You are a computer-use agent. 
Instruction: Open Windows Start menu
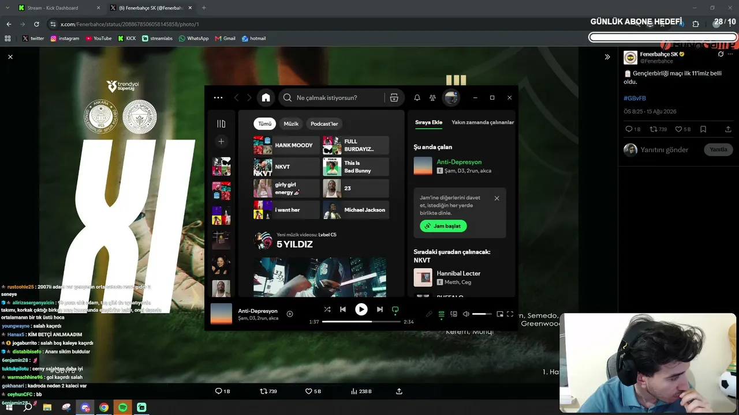click(9, 408)
